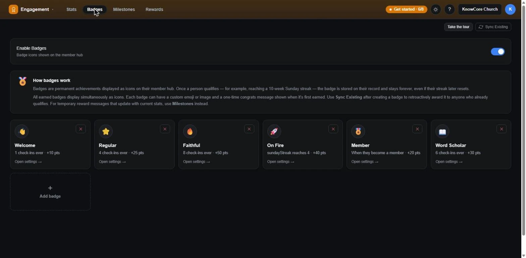This screenshot has width=526, height=258.
Task: Click the On Fire badge rocket icon
Action: point(274,131)
